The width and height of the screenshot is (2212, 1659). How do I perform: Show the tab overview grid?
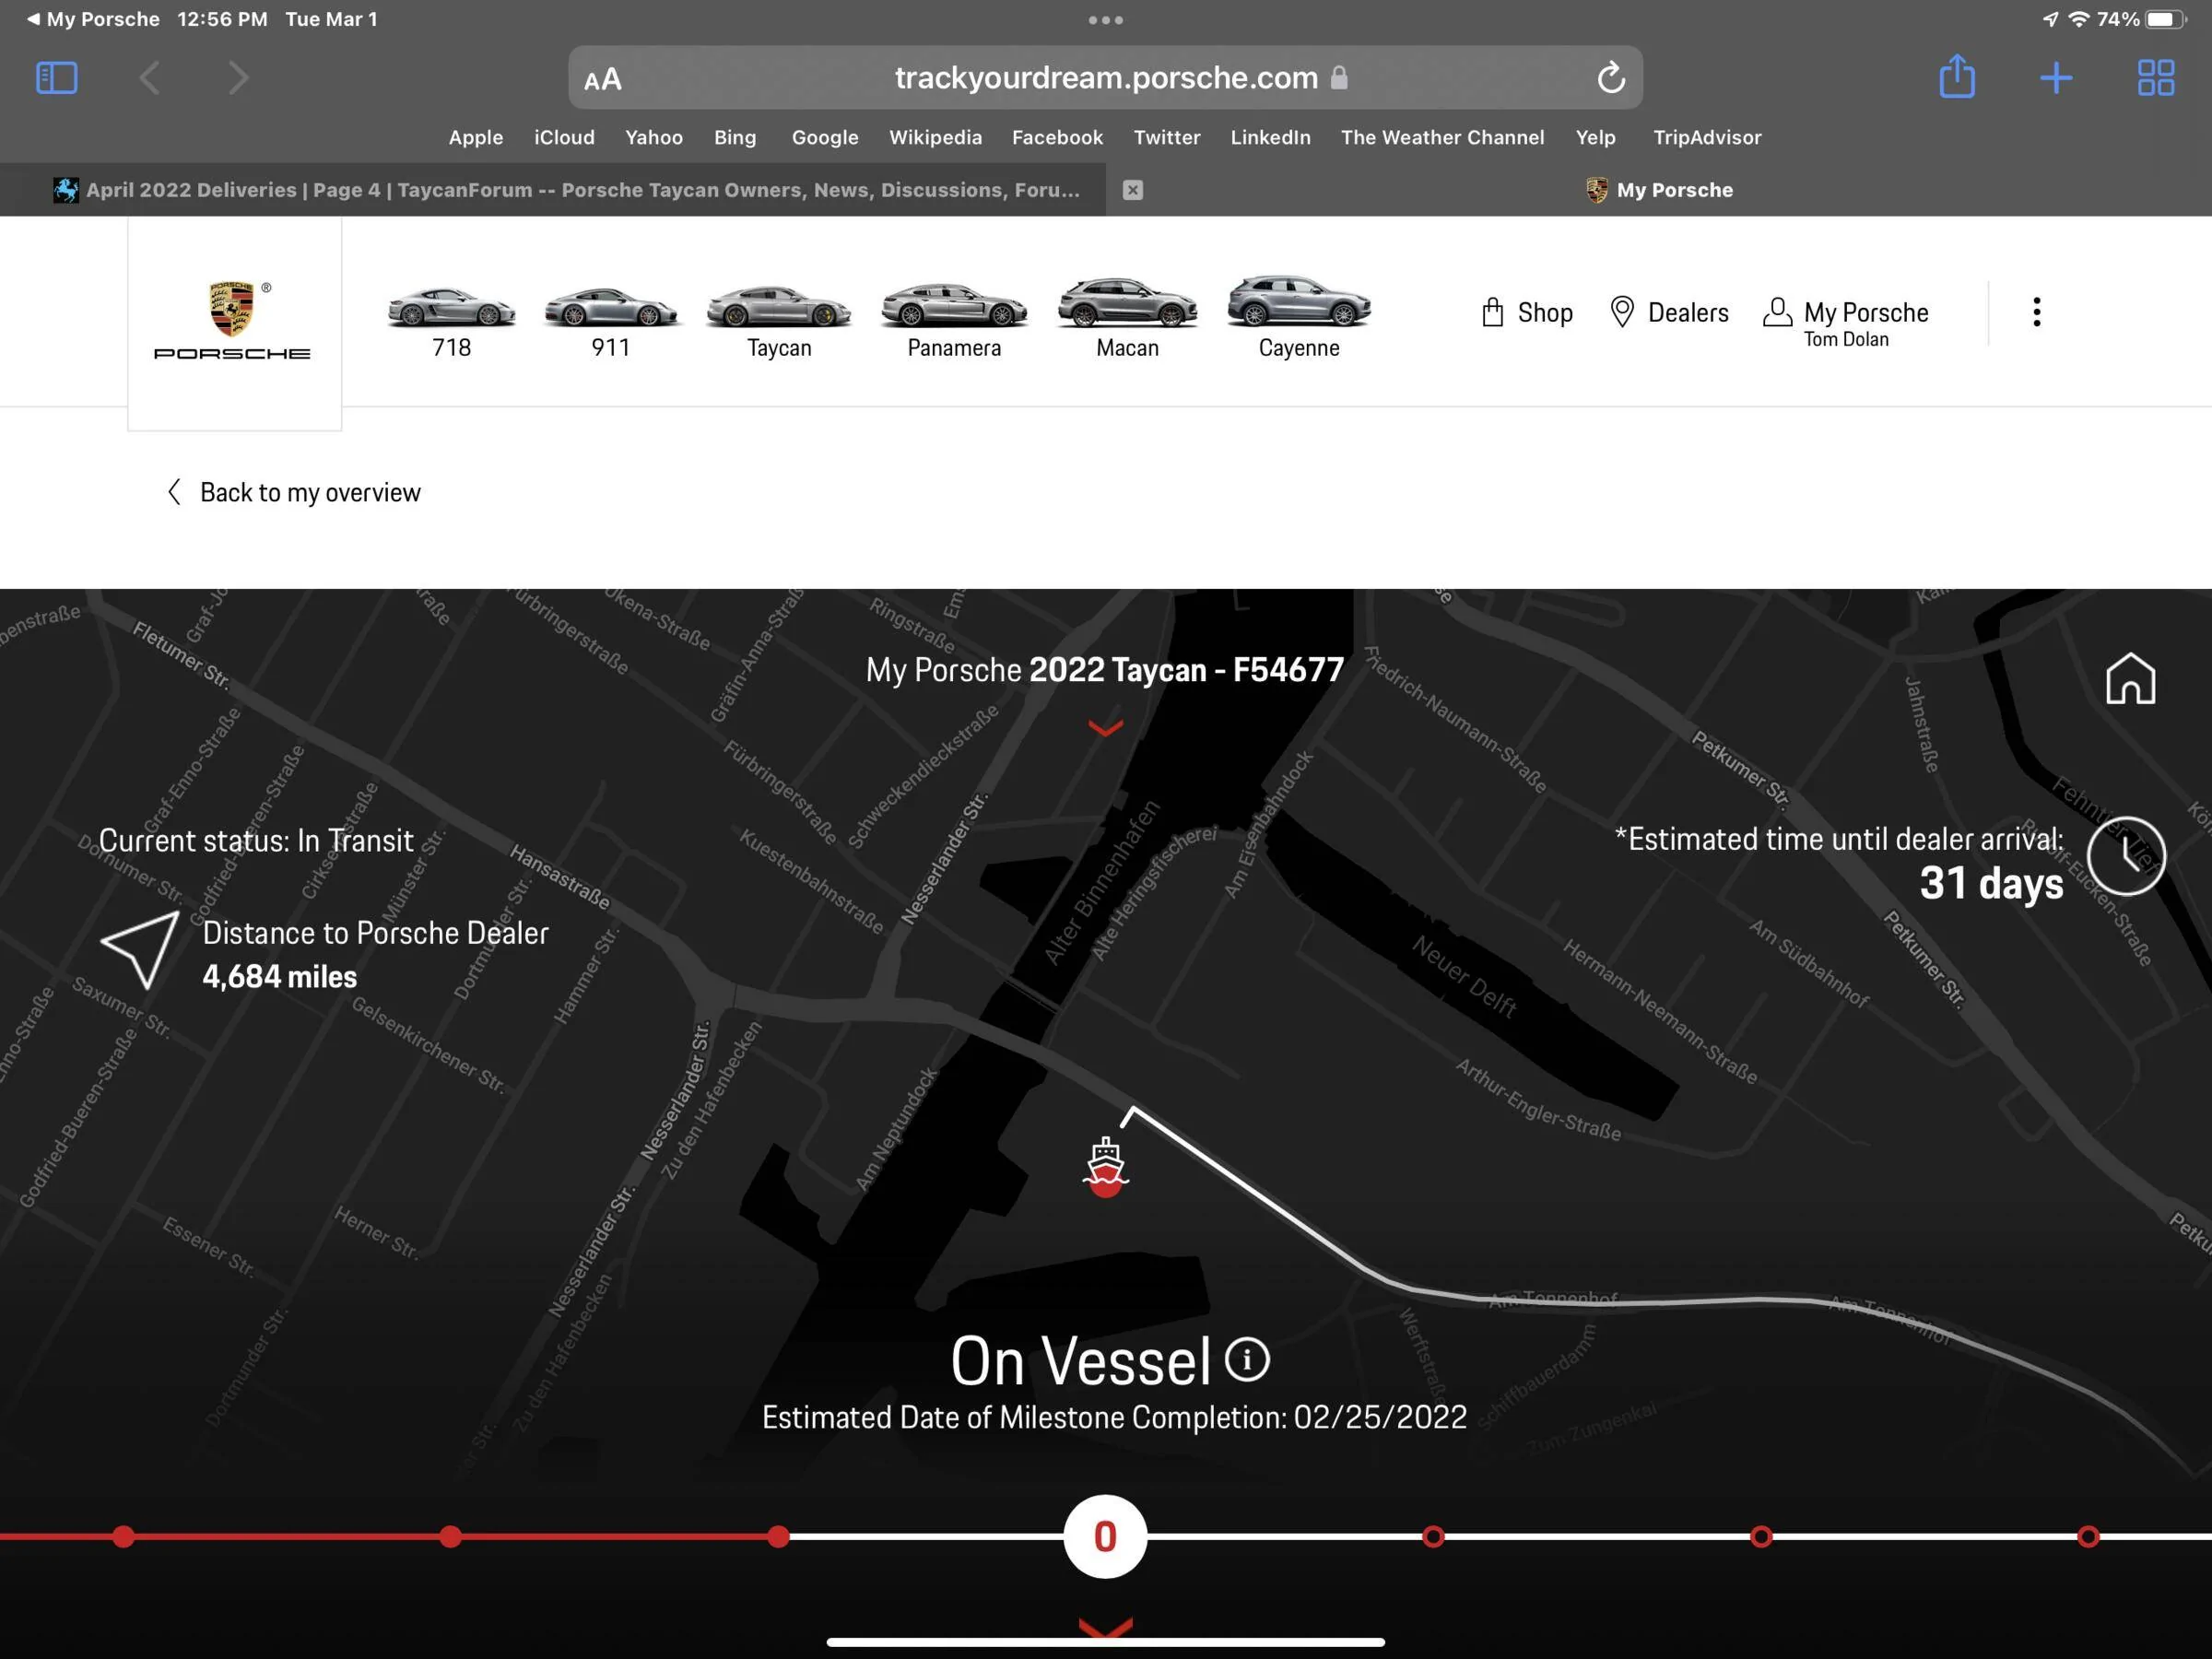(x=2156, y=78)
